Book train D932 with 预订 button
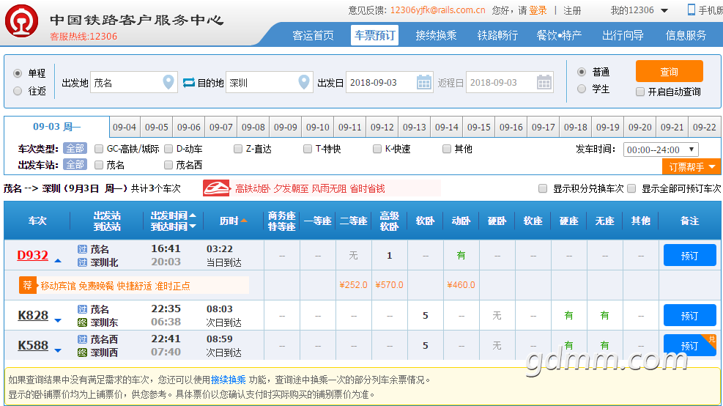723x406 pixels. pyautogui.click(x=690, y=255)
